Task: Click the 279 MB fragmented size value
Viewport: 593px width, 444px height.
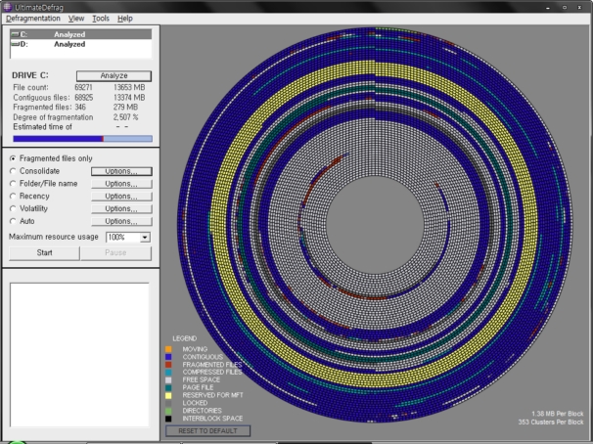Action: click(x=125, y=108)
